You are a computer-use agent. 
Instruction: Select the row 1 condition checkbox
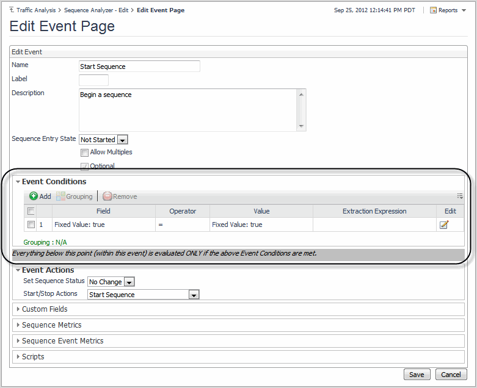[31, 225]
